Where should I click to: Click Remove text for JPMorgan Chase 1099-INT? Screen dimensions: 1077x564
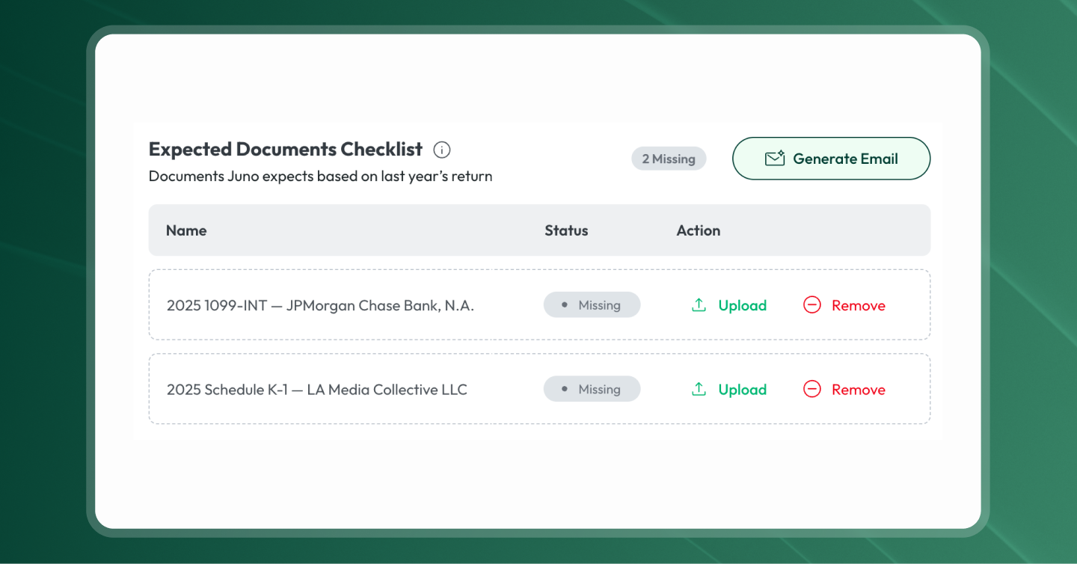point(859,306)
